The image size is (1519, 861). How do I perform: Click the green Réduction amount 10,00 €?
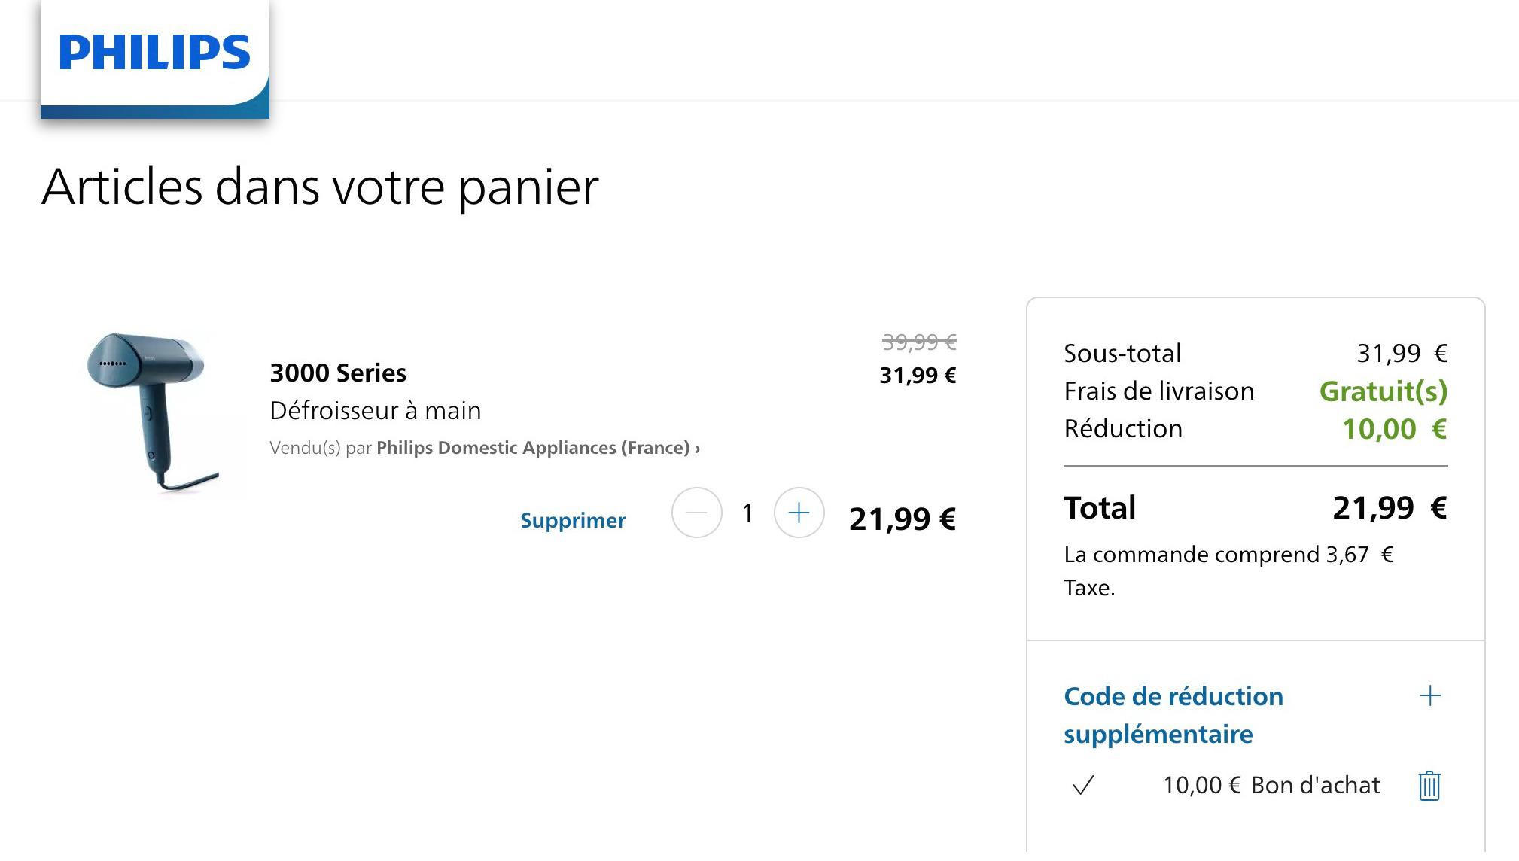[x=1395, y=429]
